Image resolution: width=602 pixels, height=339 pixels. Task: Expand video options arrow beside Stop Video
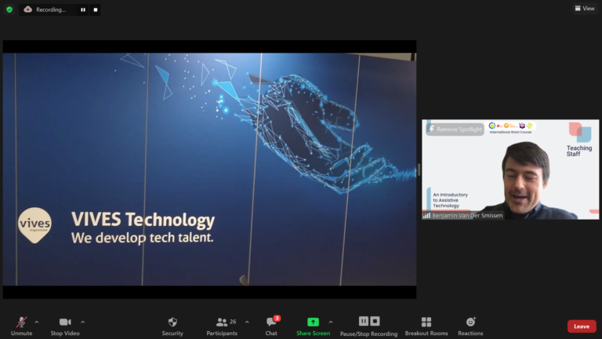(82, 322)
